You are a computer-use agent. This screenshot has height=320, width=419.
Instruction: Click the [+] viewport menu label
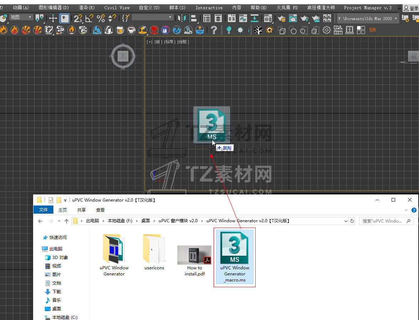pyautogui.click(x=150, y=42)
